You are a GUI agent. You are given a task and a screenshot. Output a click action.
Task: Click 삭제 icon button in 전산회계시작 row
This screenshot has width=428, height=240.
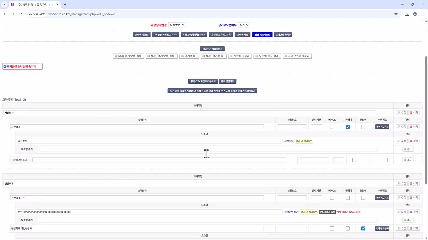coord(414,198)
